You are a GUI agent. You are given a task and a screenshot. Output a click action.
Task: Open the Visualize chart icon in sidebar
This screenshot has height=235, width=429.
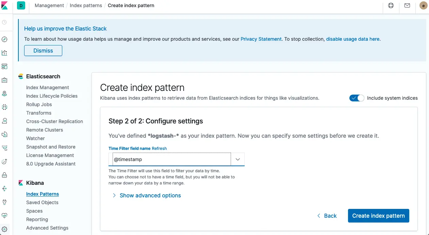(x=4, y=53)
